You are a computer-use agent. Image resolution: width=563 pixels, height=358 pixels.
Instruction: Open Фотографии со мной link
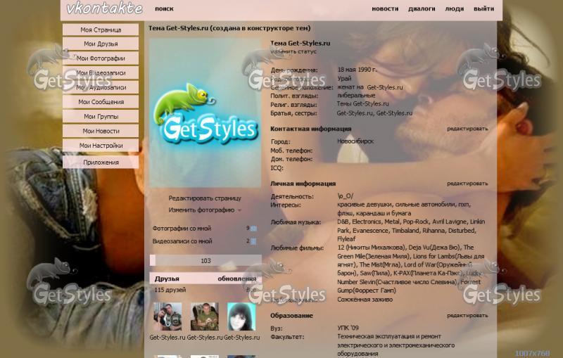[x=182, y=228]
